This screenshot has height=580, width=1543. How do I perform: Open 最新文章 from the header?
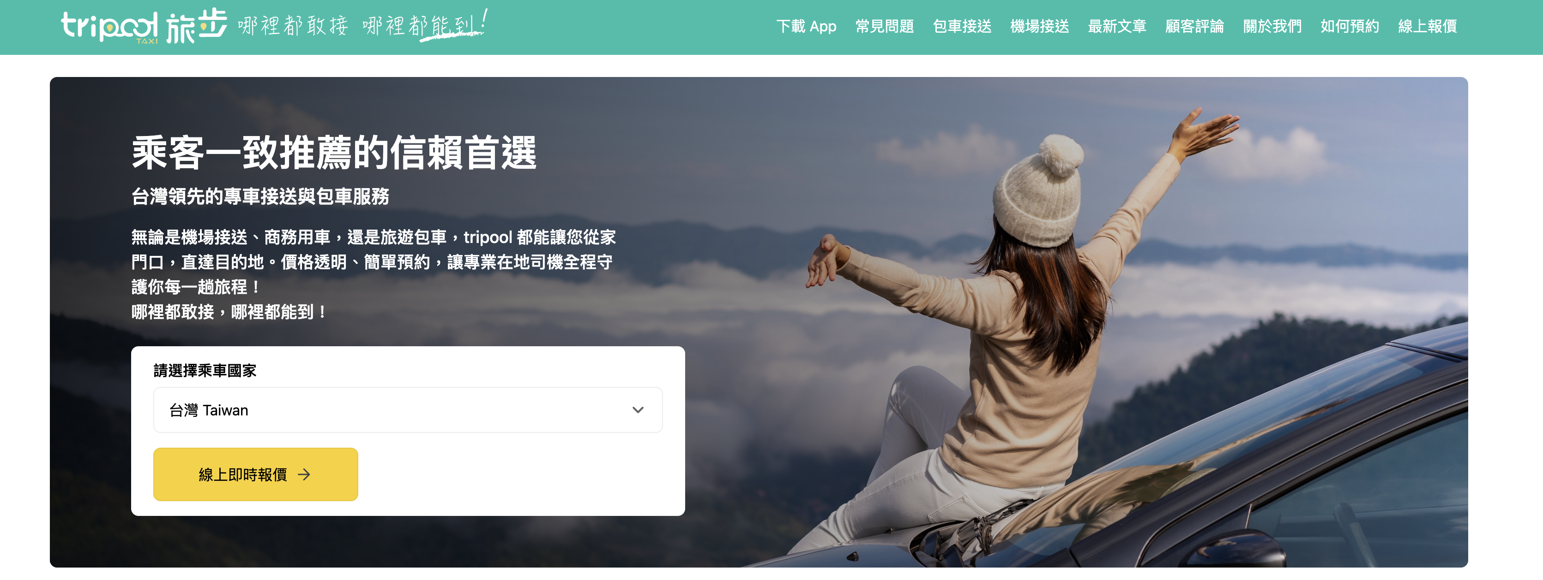[1117, 26]
